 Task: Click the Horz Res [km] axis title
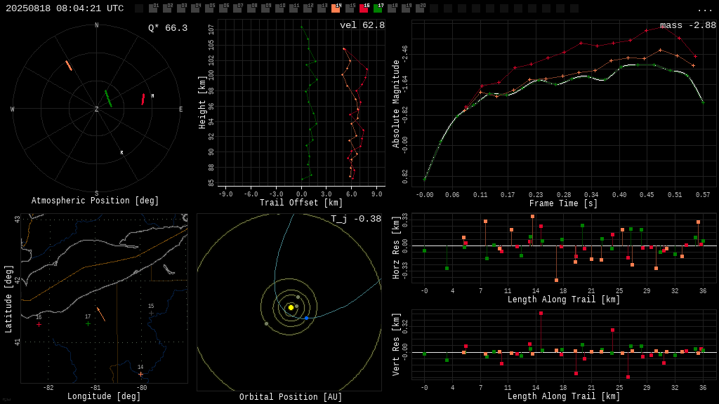(x=396, y=248)
